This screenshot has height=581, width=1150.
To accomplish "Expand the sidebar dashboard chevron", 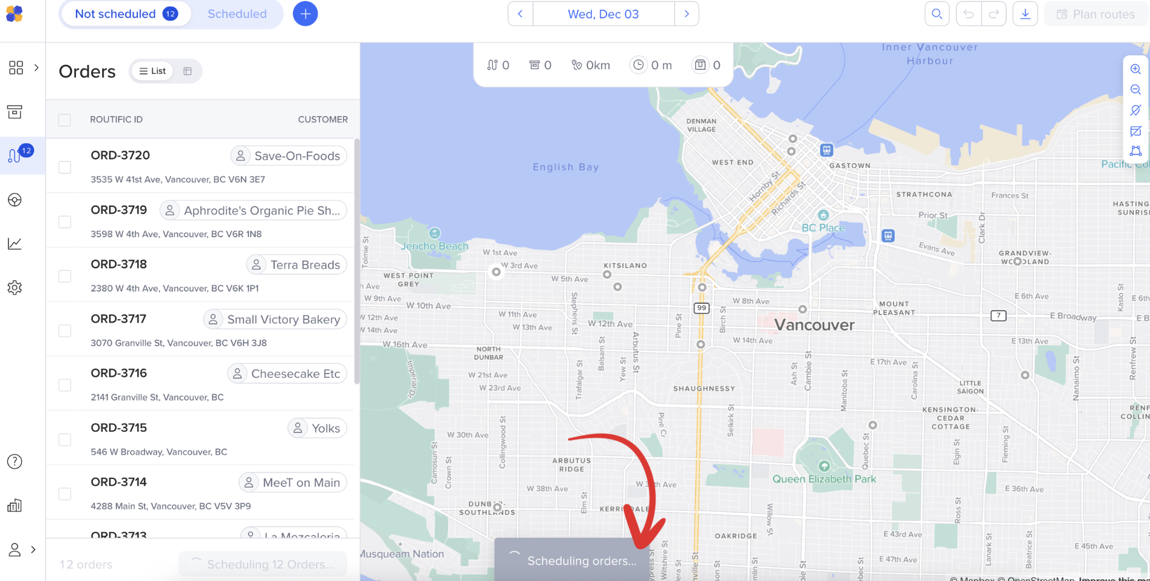I will coord(36,68).
